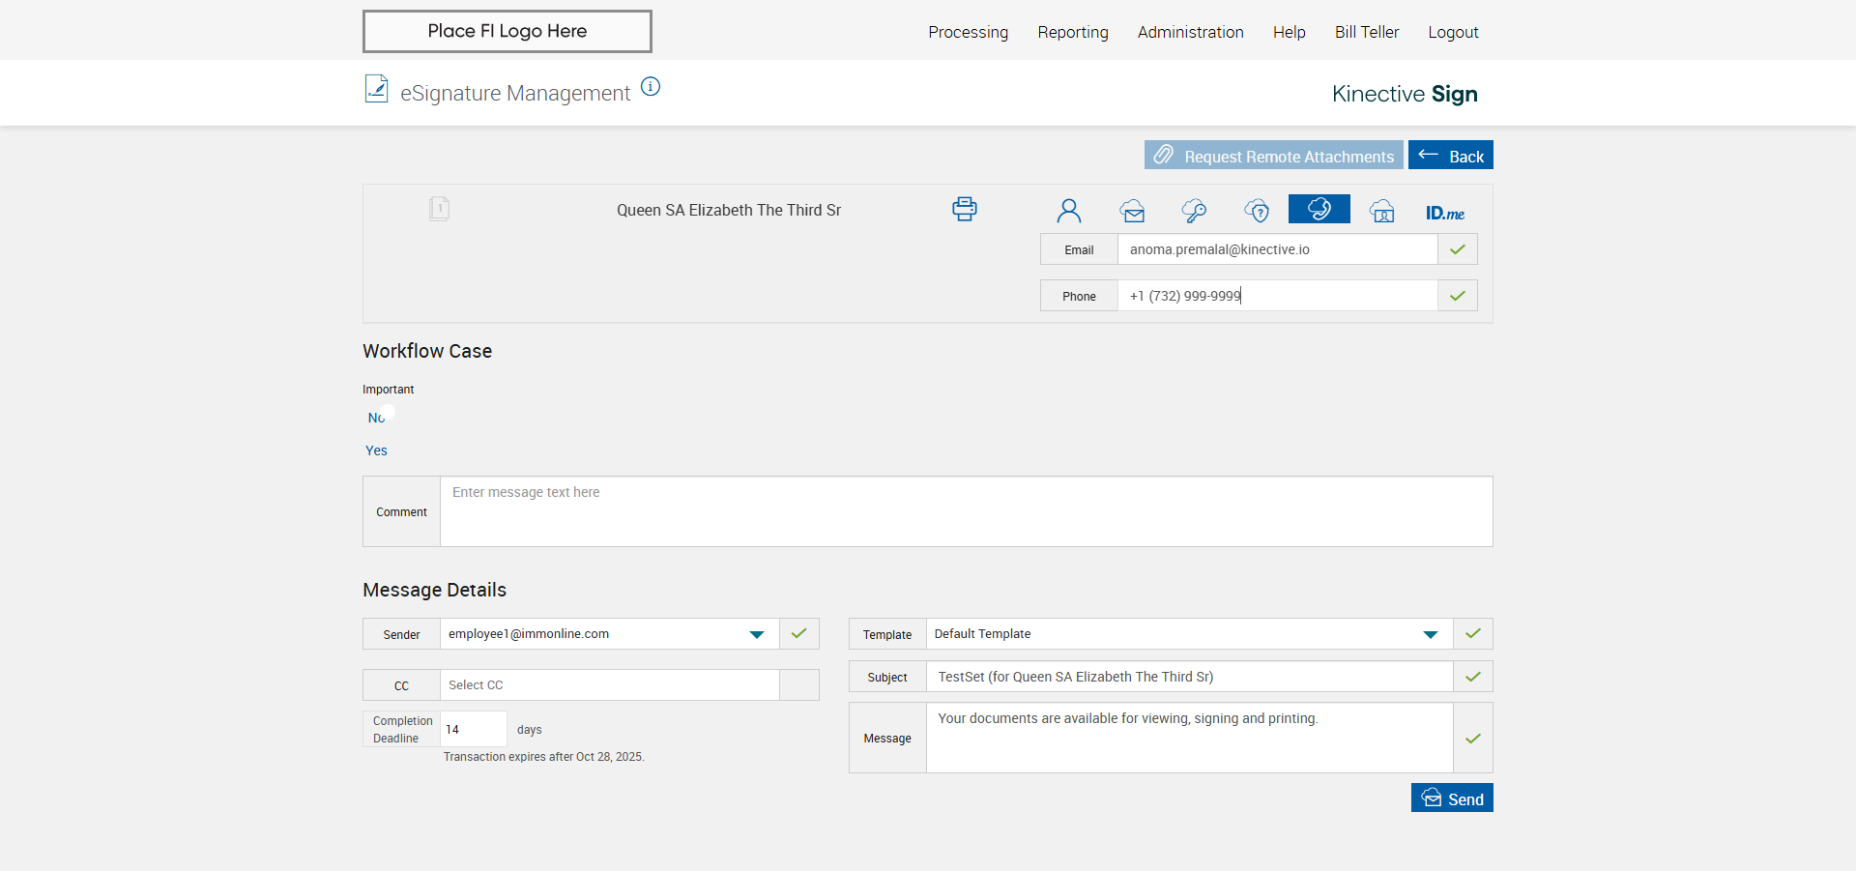Screen dimensions: 1856x871
Task: Select the ID.me verification icon
Action: [1444, 213]
